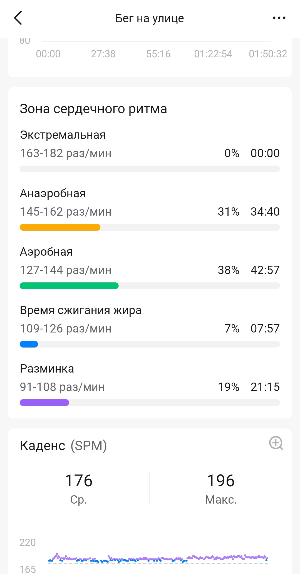Tap the 01:22:54 time axis label
Viewport: 300px width, 574px height.
213,54
